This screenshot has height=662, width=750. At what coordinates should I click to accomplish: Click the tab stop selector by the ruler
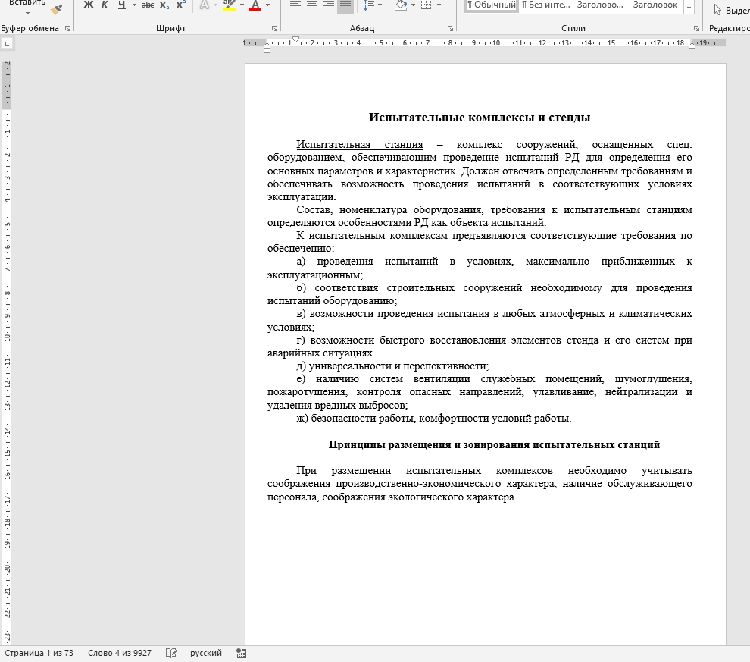click(x=7, y=45)
